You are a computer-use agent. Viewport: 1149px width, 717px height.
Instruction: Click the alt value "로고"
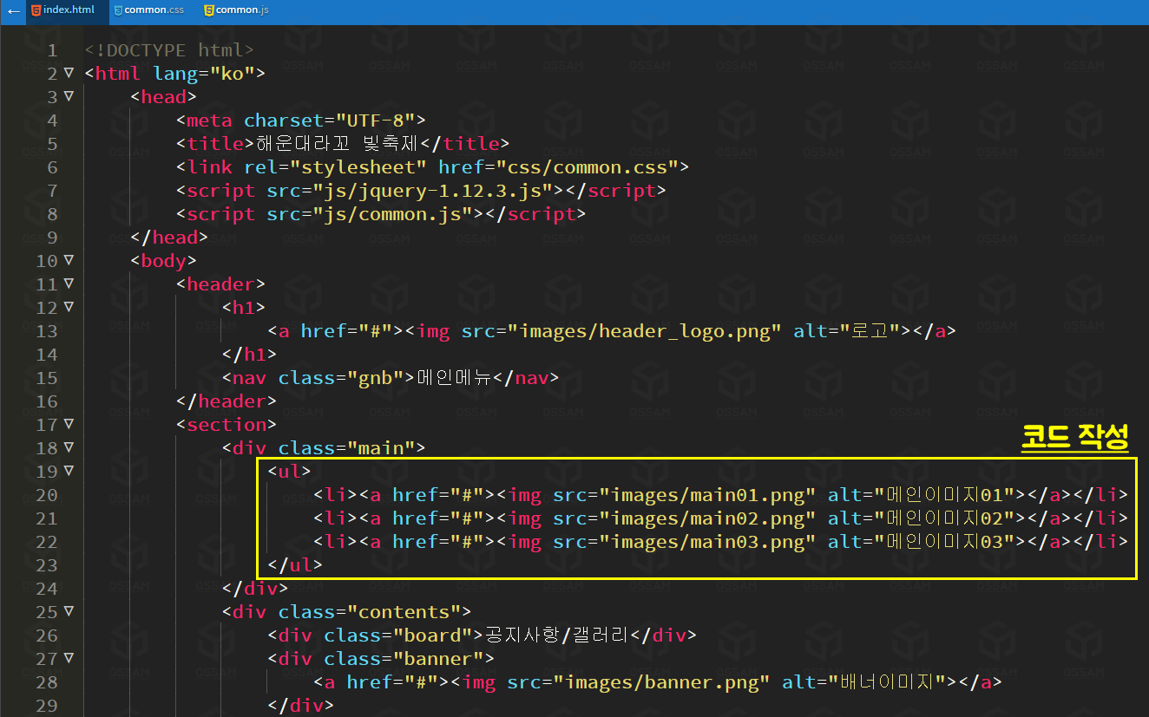[x=869, y=331]
